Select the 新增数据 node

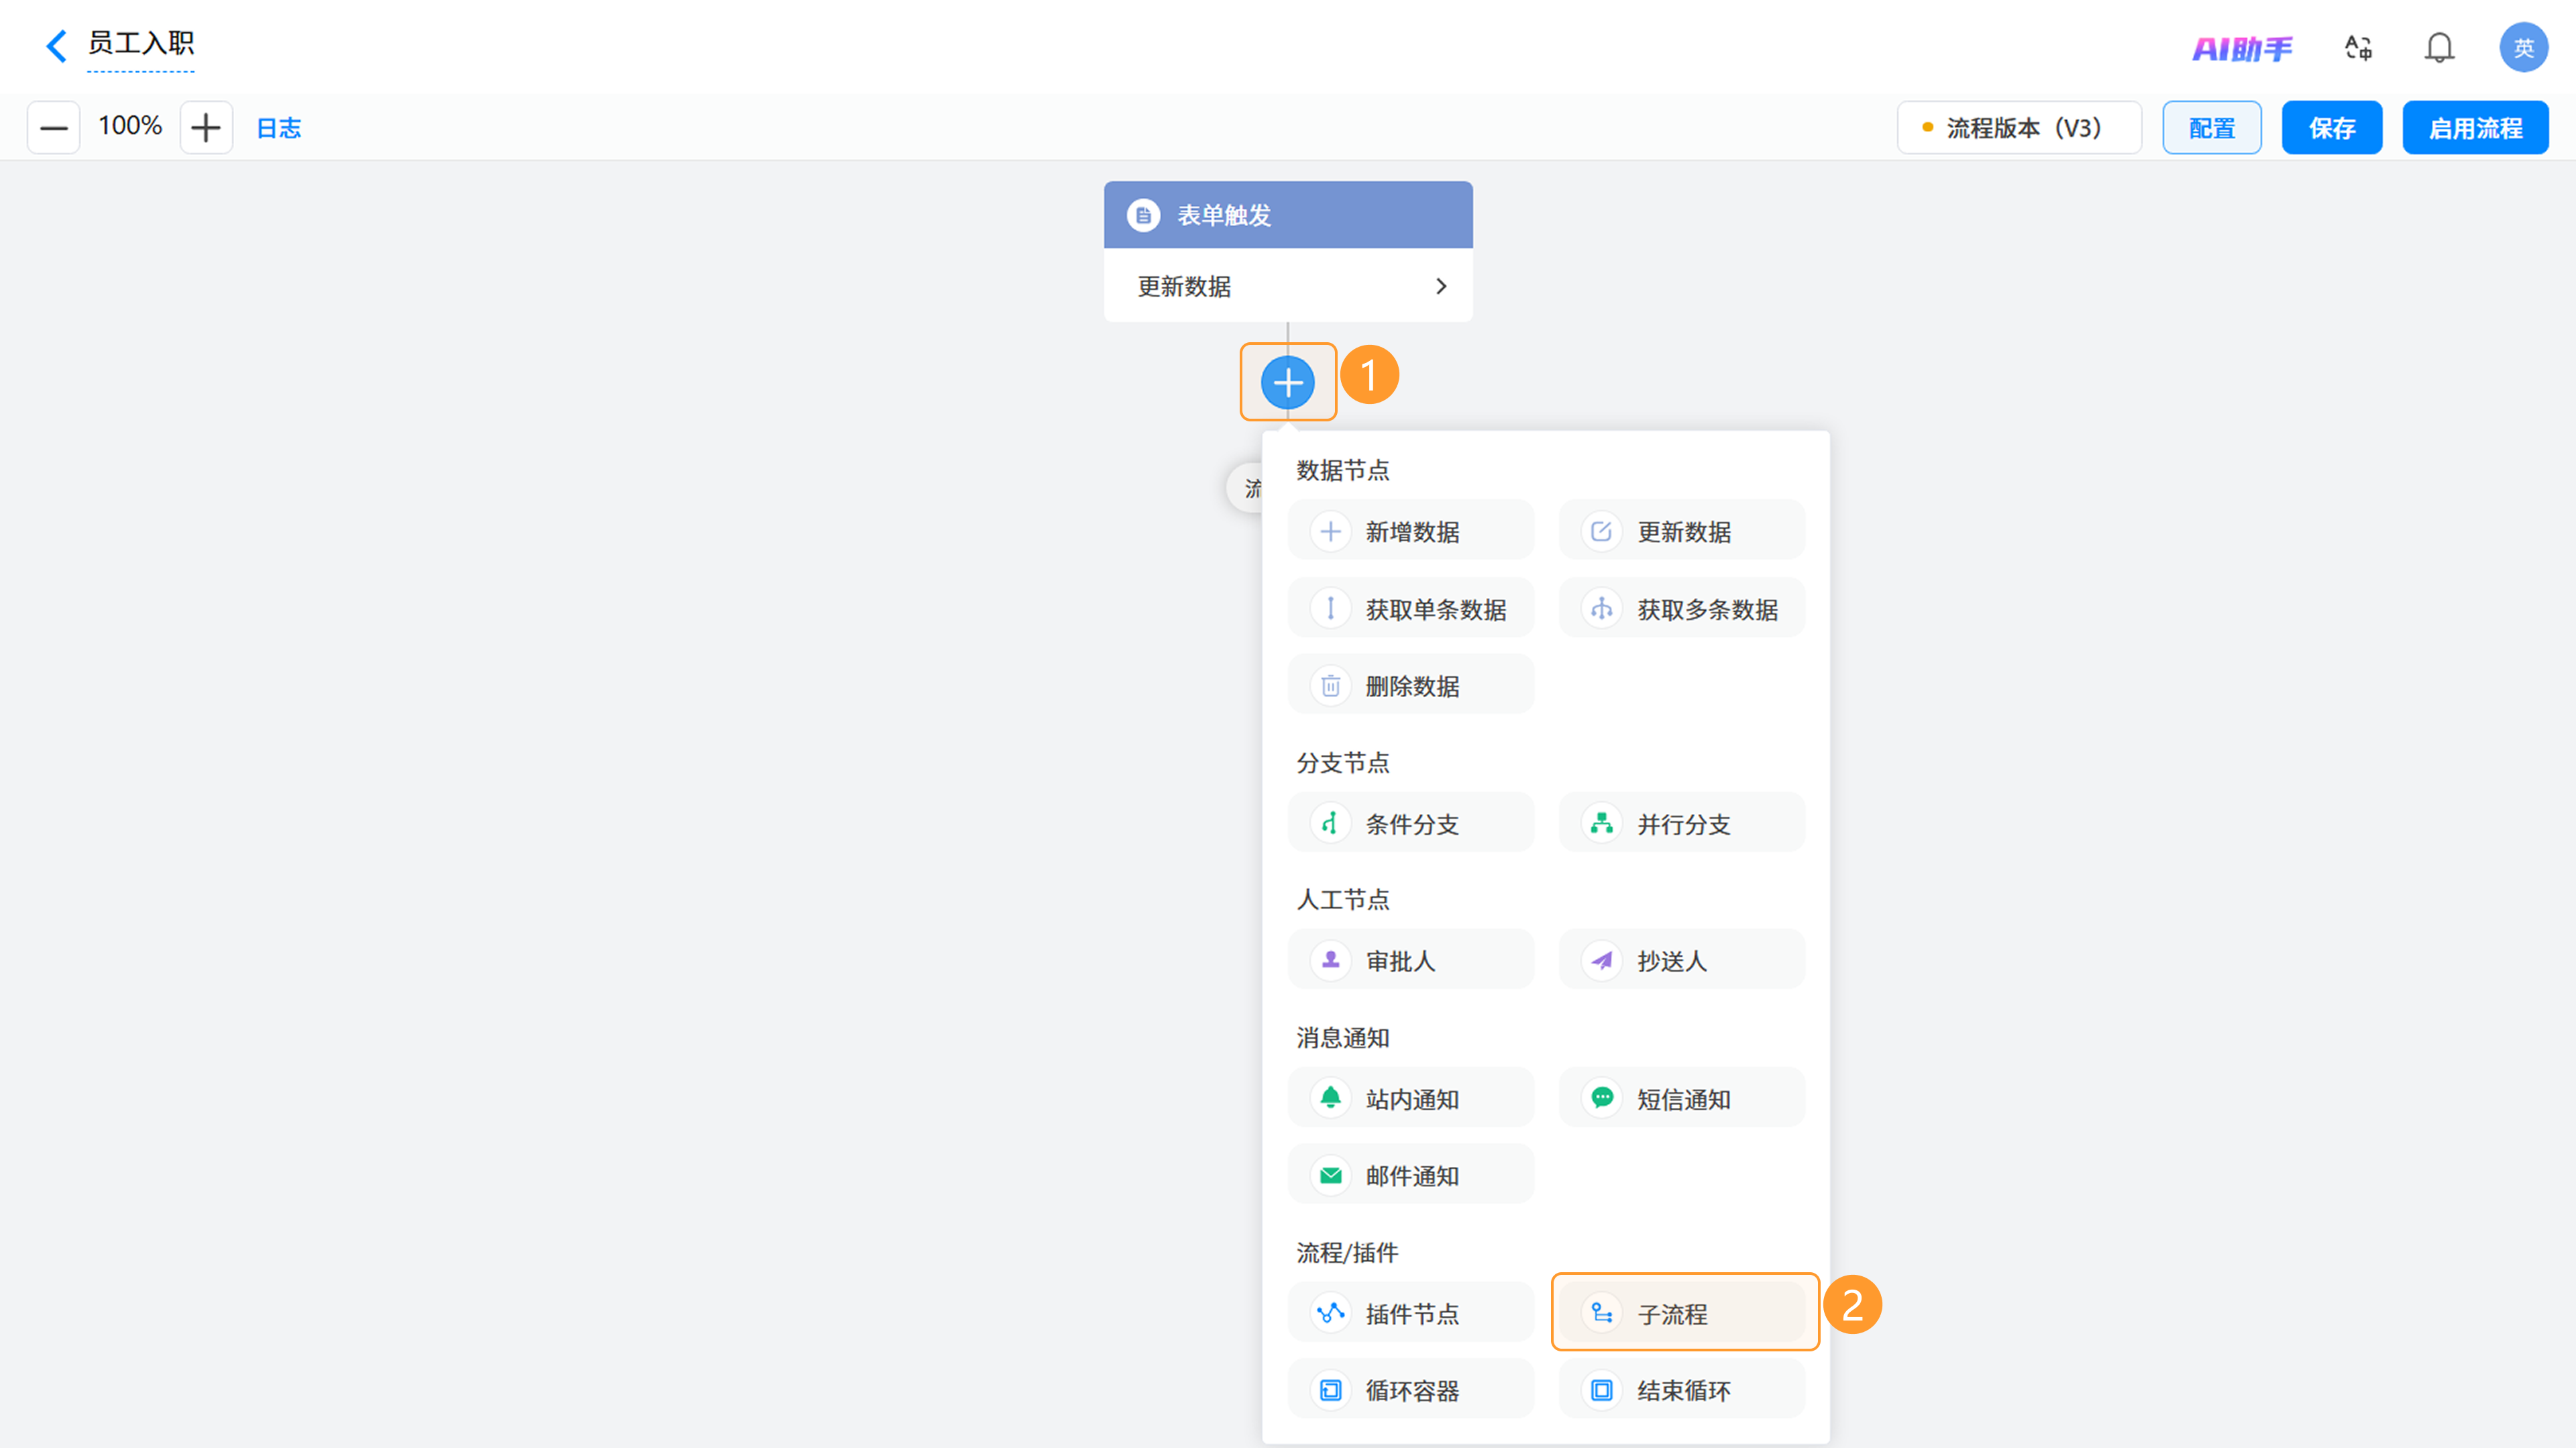tap(1410, 531)
